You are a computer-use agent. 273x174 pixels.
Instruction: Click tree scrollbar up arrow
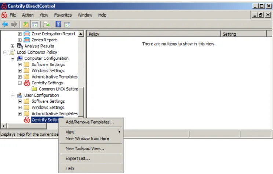pos(81,34)
